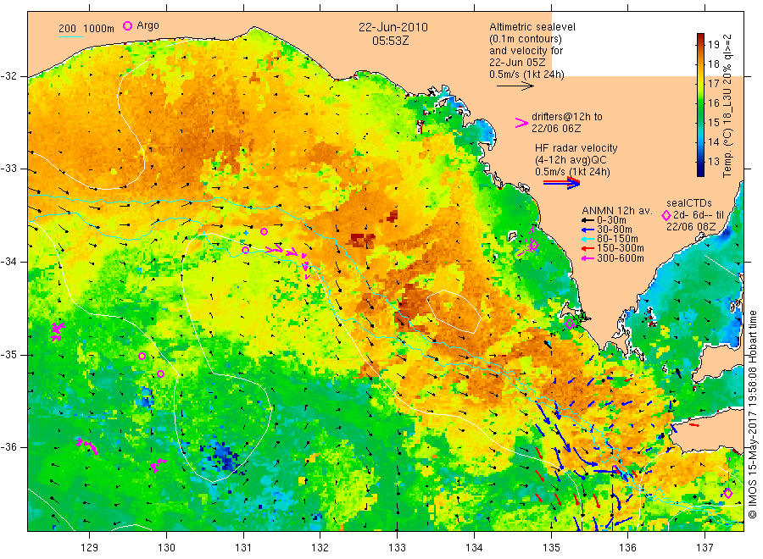
Task: Select the seal CTD diamond beside the 137 longitude tick
Action: pos(728,494)
